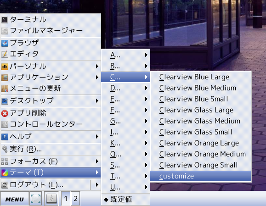This screenshot has width=266, height=206.
Task: Click the コントロールセンター sliders icon
Action: (x=5, y=124)
